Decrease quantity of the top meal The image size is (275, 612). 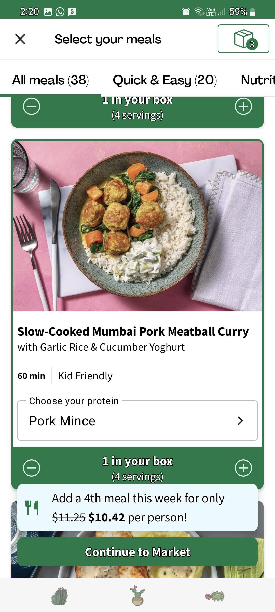click(x=32, y=106)
